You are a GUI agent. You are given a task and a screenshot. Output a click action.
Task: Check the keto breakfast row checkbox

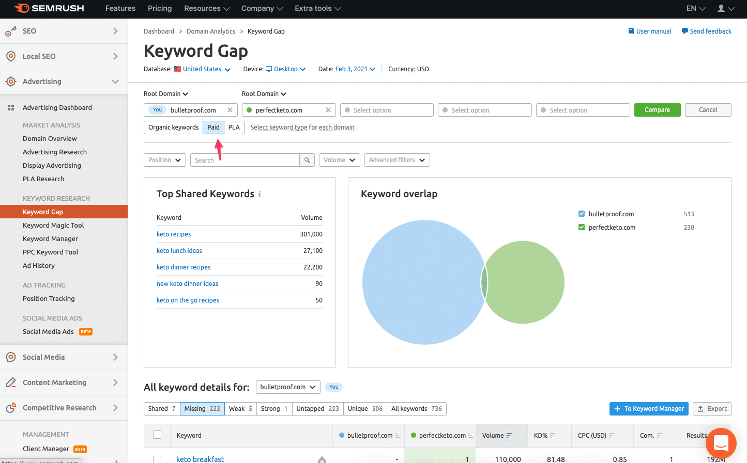click(x=157, y=459)
